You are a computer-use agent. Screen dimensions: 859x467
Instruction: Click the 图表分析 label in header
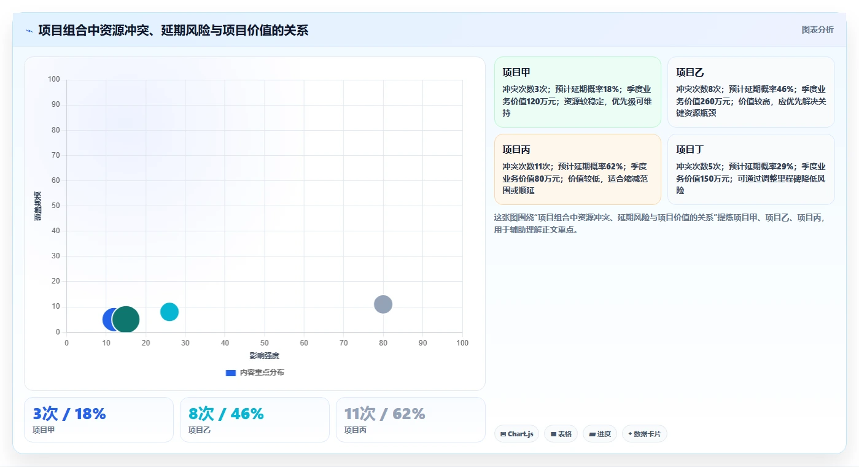pos(817,29)
